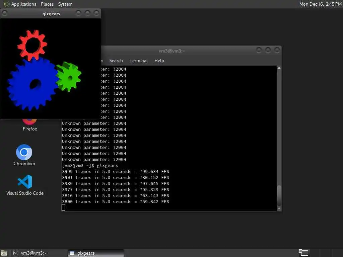Click the line reading 799.634 FPS
This screenshot has width=343, height=257.
116,172
